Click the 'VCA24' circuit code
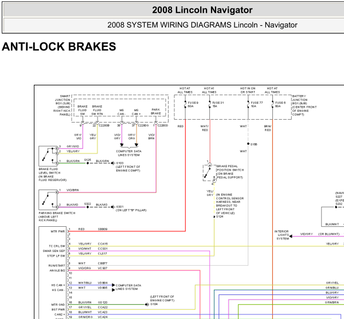 click(x=103, y=317)
